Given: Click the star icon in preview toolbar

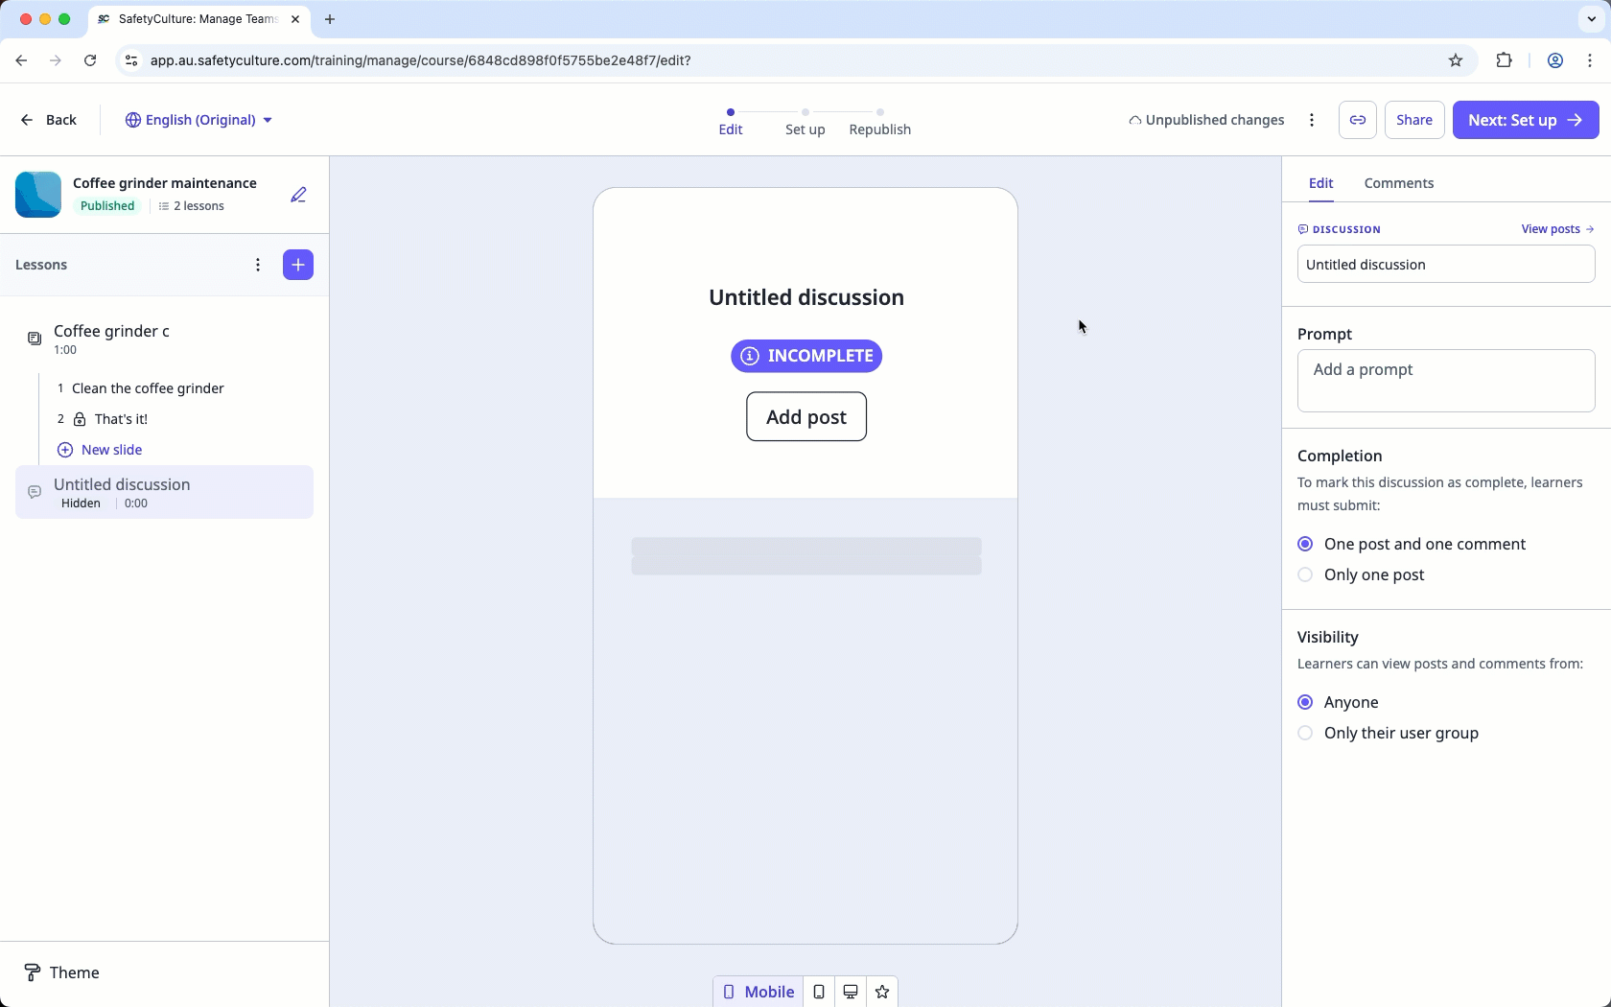Looking at the screenshot, I should click(882, 992).
